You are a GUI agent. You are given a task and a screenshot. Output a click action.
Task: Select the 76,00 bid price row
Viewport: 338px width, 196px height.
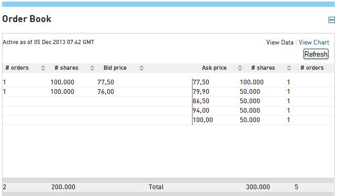point(97,92)
